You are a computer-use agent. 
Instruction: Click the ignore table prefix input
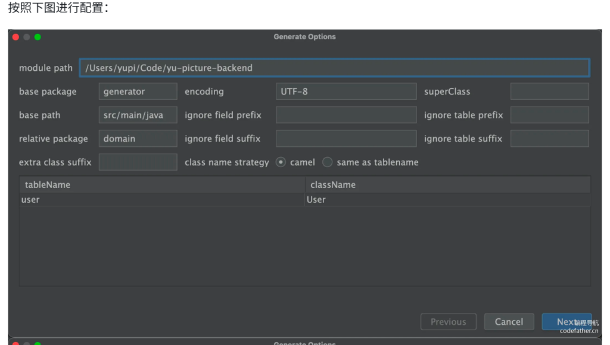point(549,115)
